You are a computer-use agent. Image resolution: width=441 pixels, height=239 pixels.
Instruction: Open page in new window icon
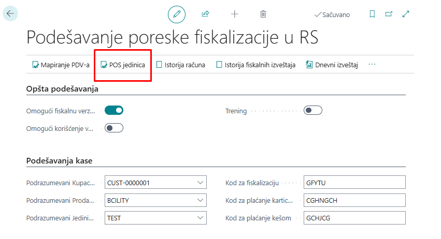pyautogui.click(x=389, y=14)
